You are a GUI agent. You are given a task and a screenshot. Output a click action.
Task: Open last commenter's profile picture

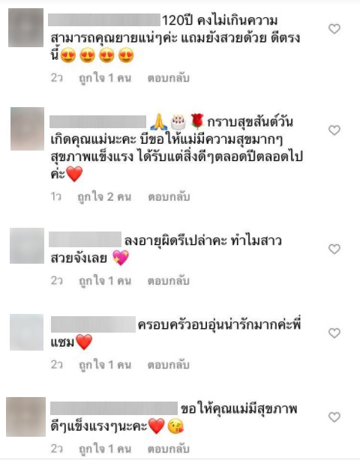[25, 417]
